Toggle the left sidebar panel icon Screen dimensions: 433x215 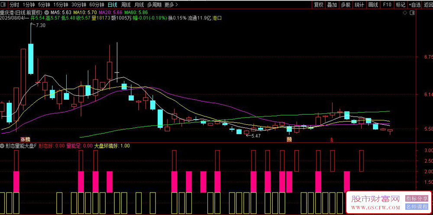click(3, 5)
